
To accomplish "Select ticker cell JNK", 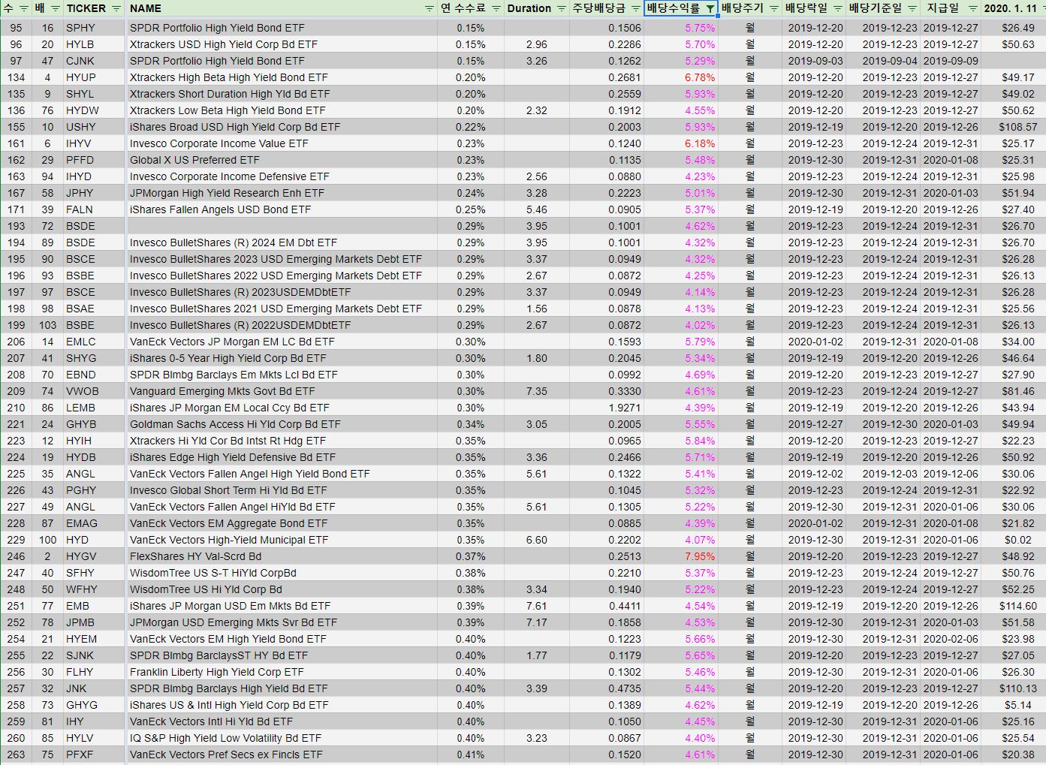I will click(x=93, y=688).
